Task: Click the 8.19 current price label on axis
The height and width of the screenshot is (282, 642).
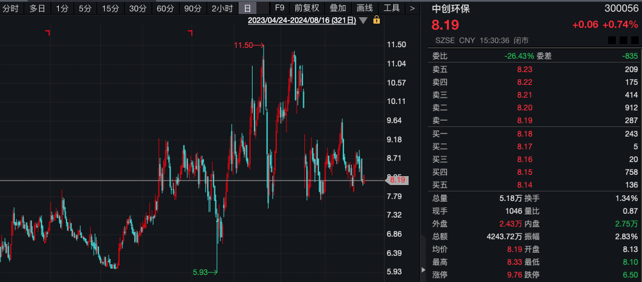Action: coord(398,181)
